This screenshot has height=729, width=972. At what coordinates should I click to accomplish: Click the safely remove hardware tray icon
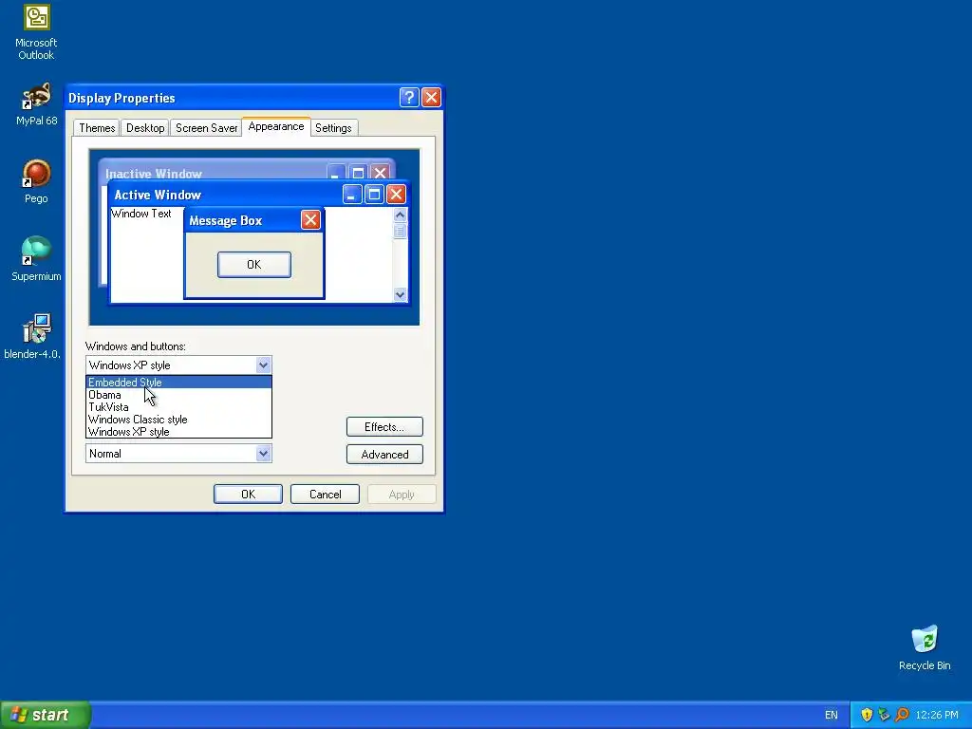coord(884,715)
